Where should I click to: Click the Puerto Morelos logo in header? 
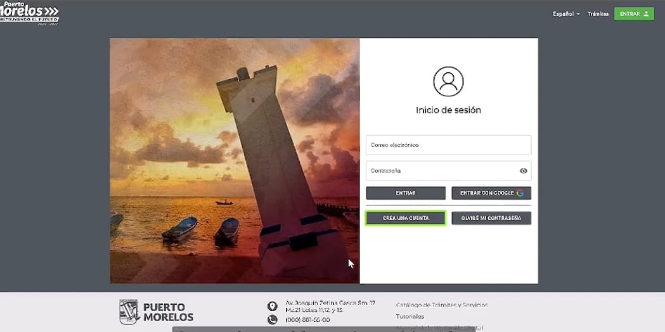(x=29, y=13)
